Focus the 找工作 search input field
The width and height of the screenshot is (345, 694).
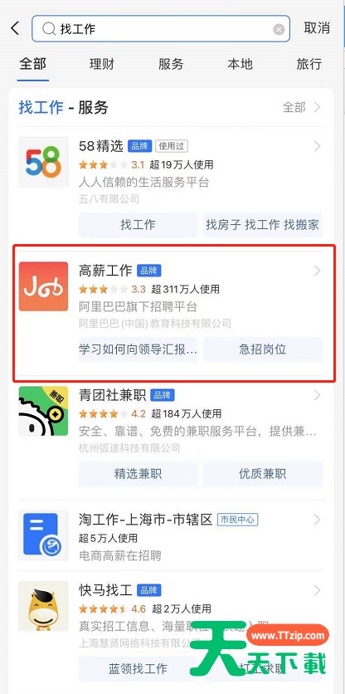pyautogui.click(x=161, y=29)
